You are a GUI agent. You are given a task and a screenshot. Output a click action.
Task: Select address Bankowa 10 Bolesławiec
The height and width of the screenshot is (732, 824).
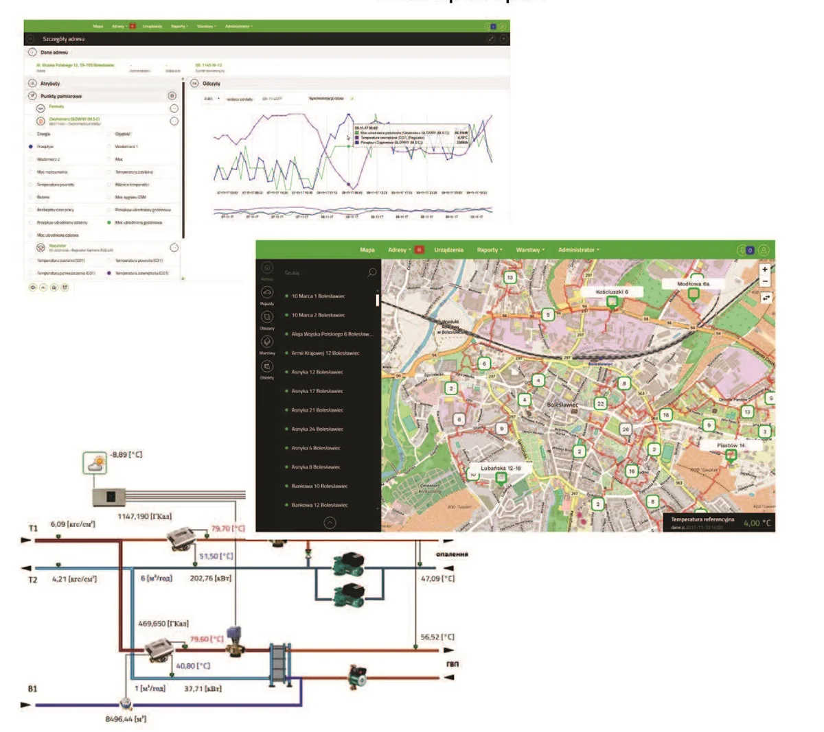point(319,486)
